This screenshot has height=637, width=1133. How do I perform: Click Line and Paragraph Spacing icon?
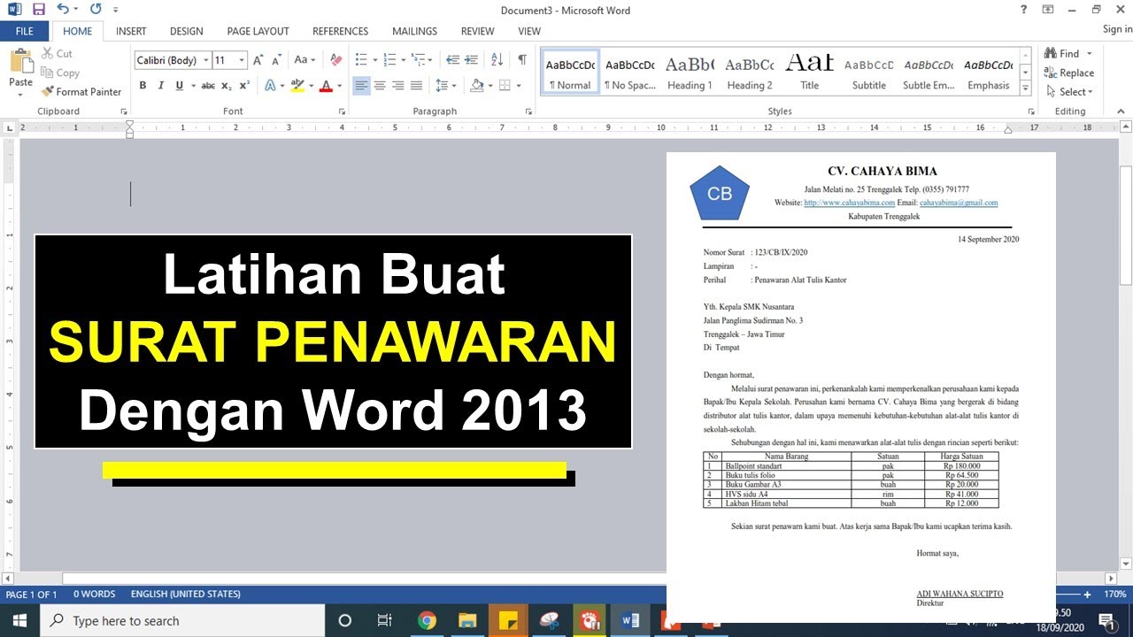[x=443, y=86]
